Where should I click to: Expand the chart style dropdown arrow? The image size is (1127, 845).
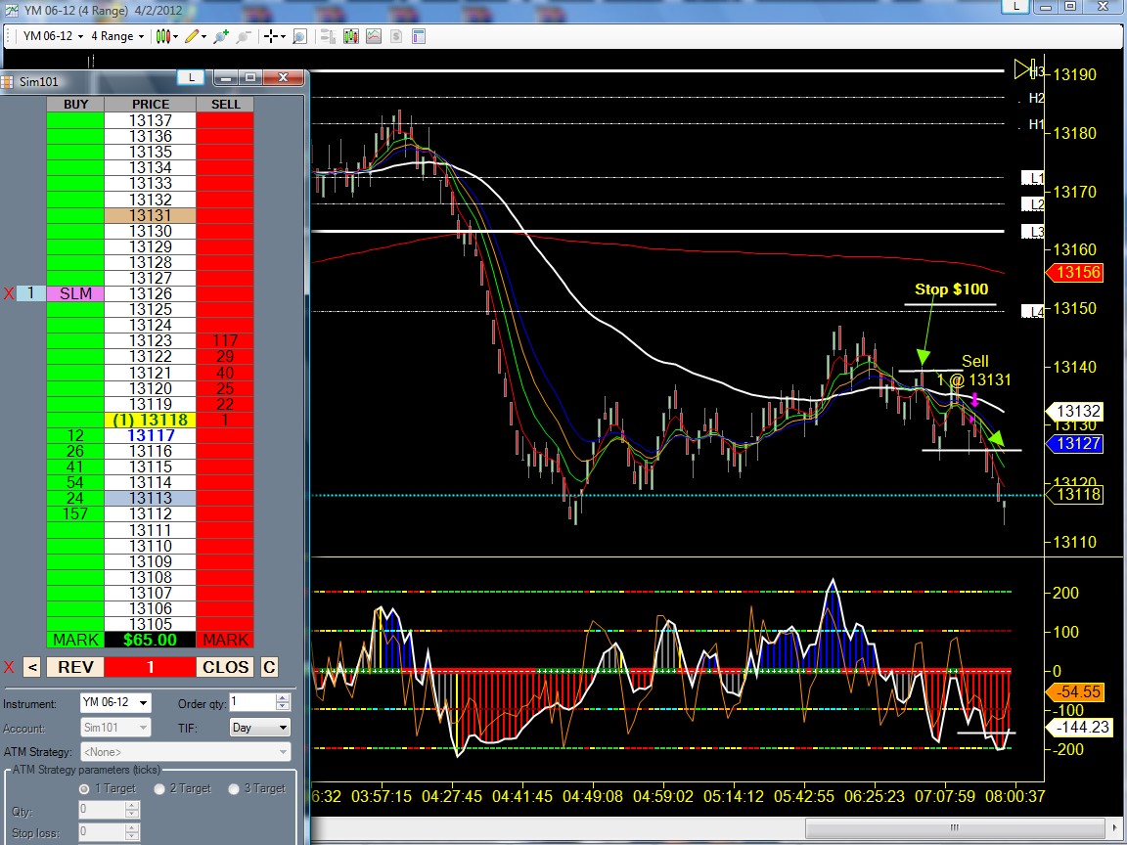point(175,36)
